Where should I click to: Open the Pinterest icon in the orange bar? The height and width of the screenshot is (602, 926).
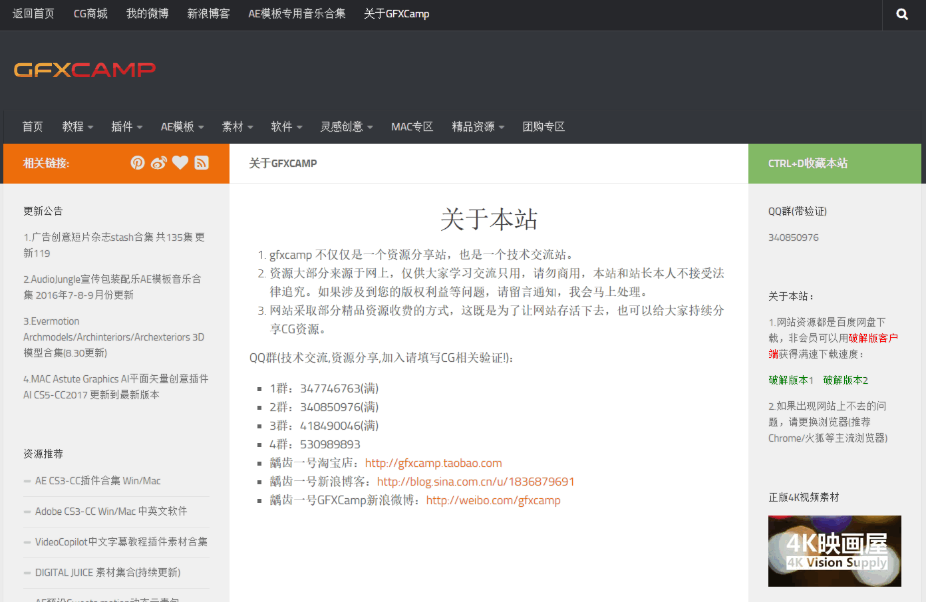pyautogui.click(x=138, y=162)
